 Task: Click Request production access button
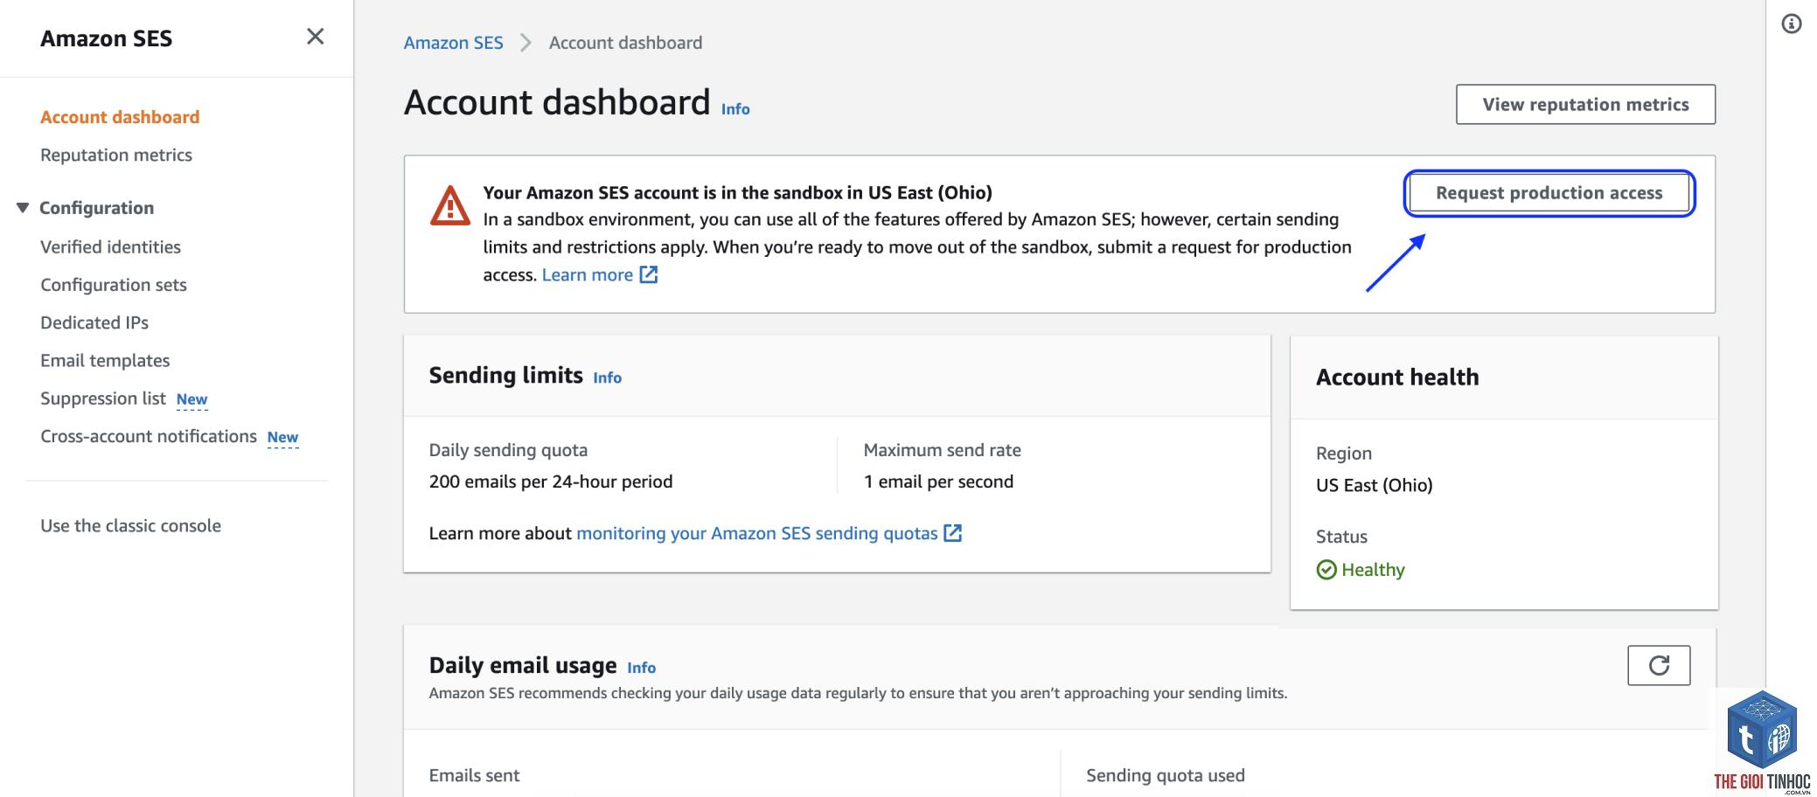click(1549, 193)
